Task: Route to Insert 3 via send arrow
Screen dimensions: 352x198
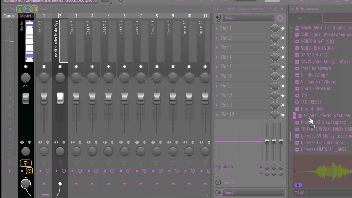Action: click(x=76, y=183)
